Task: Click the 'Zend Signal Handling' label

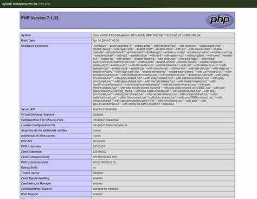Action: [x=35, y=178]
